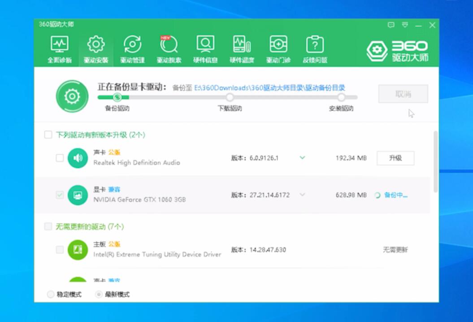Expand the Realtek audio version dropdown

[303, 158]
